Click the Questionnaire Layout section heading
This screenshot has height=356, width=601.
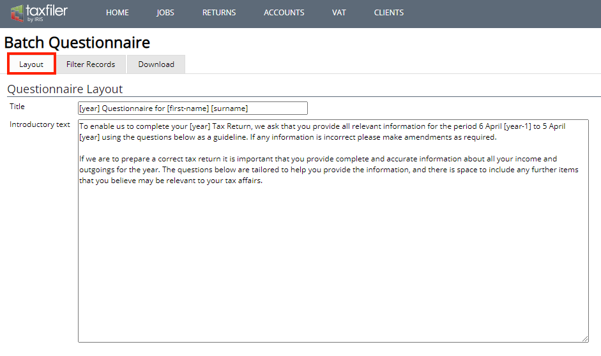click(x=65, y=89)
